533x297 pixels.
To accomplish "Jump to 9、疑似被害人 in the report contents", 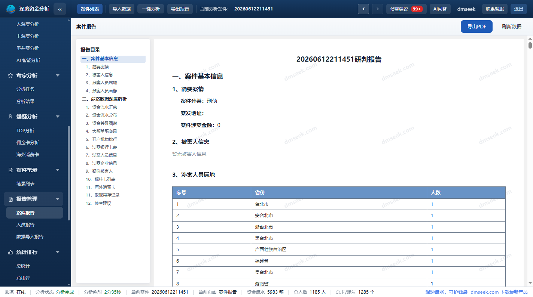I will pos(99,171).
